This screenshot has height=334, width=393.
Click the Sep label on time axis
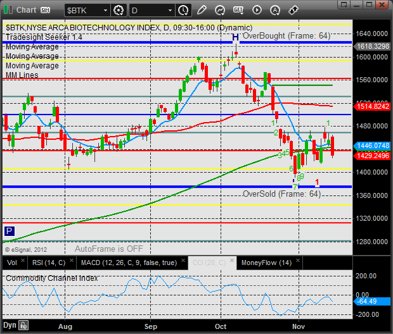click(x=151, y=326)
